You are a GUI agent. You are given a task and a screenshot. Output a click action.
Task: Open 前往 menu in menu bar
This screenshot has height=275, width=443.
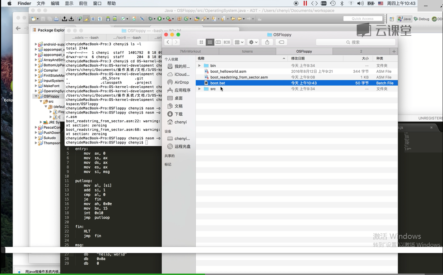pos(83,3)
